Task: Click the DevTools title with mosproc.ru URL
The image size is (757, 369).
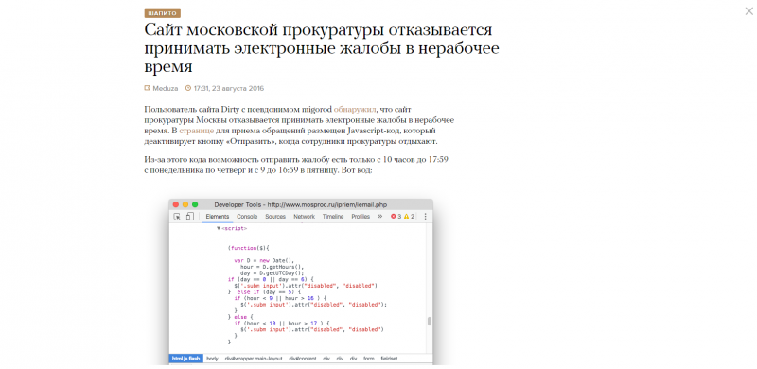Action: pyautogui.click(x=301, y=204)
